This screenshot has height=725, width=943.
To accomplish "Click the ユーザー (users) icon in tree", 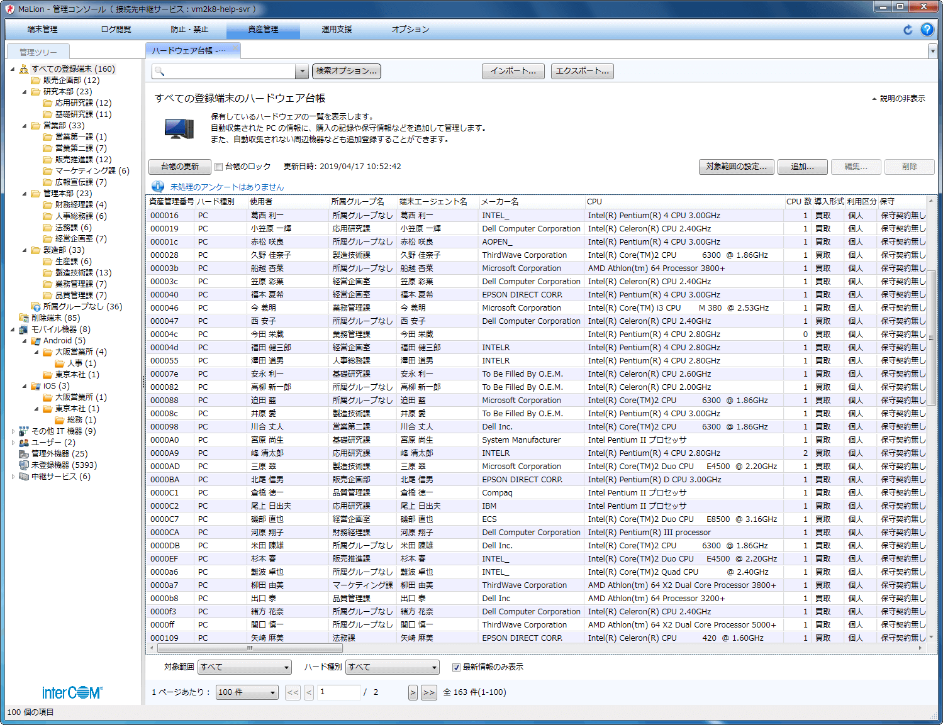I will 23,443.
